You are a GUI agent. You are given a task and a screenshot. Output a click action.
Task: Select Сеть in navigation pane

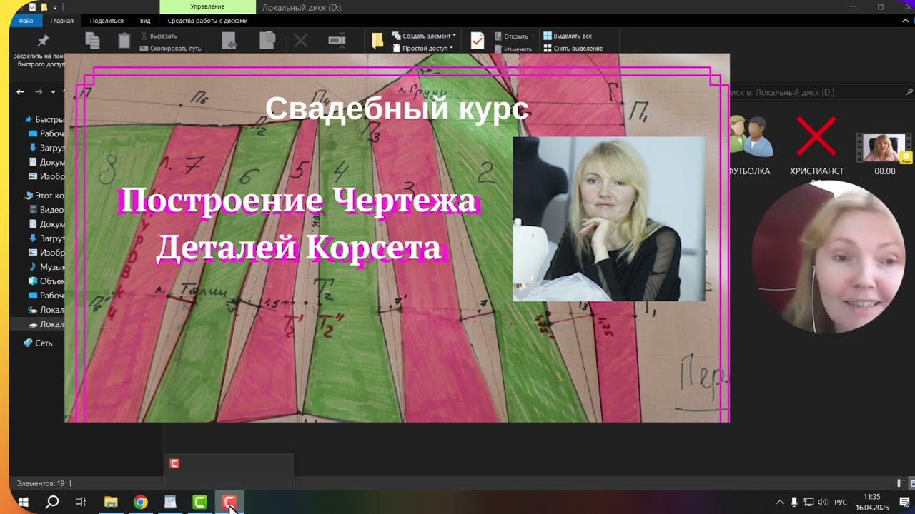click(38, 343)
